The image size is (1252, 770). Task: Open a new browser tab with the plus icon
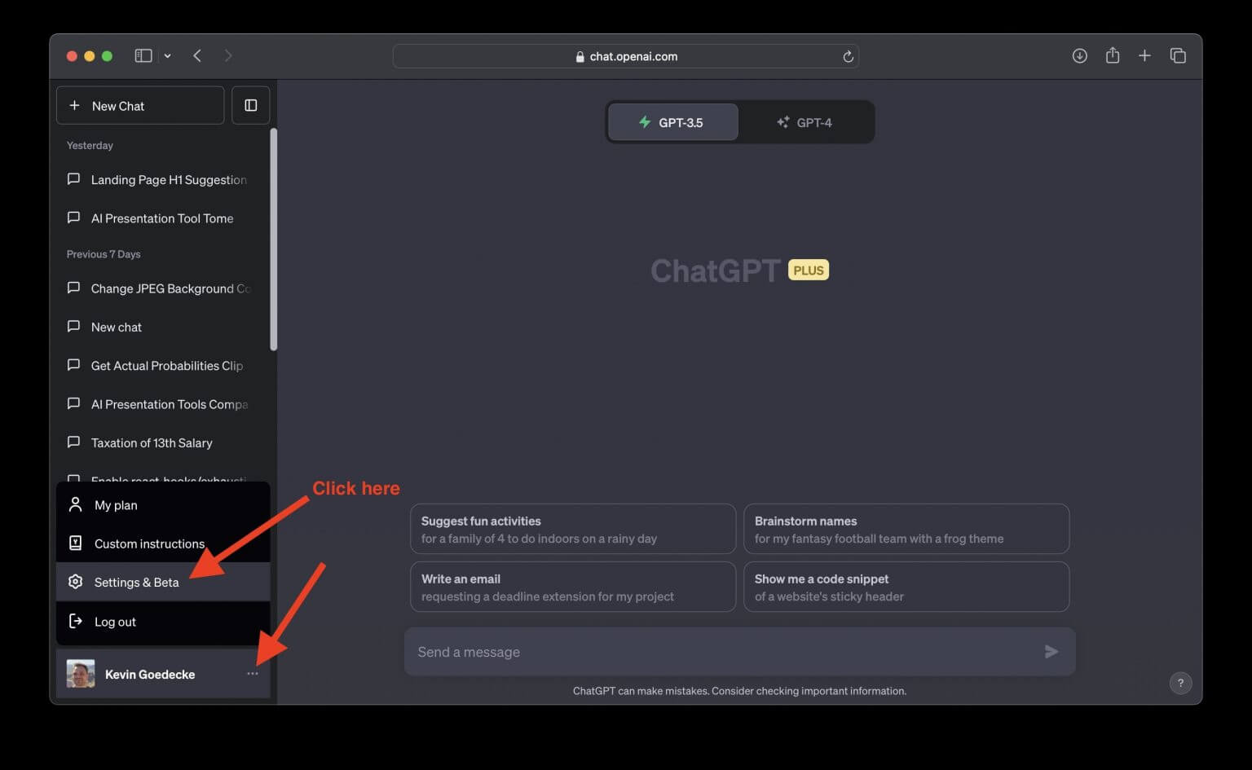pos(1144,55)
